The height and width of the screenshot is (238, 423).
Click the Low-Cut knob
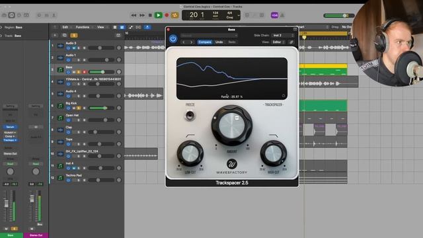coord(190,153)
